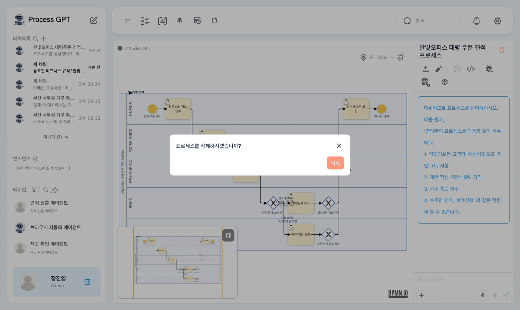Open the process debug bug icon
This screenshot has height=310, width=520.
click(x=489, y=69)
